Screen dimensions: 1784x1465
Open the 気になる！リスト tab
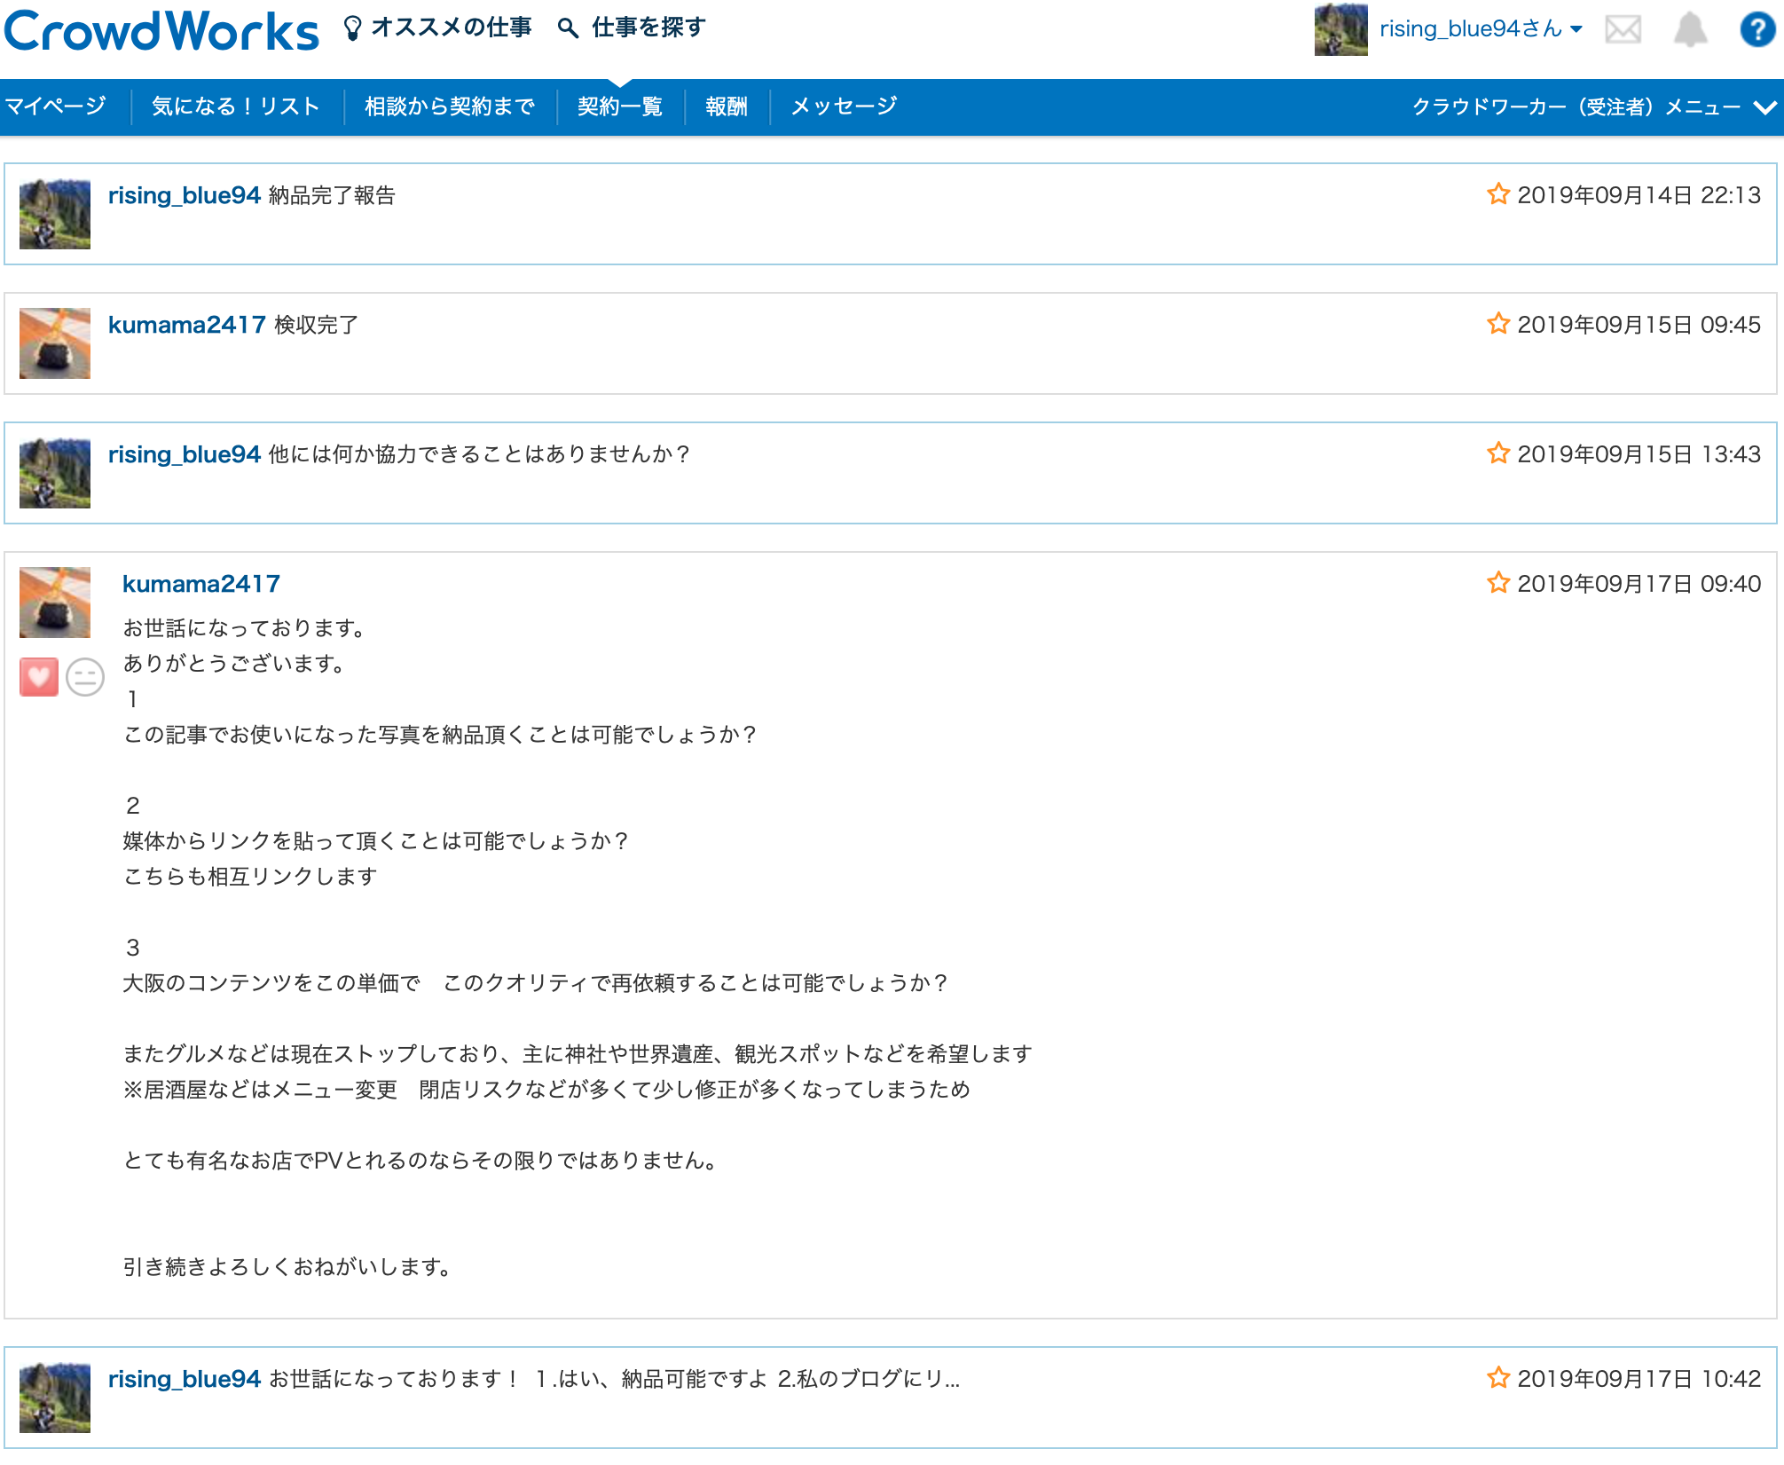pos(236,106)
